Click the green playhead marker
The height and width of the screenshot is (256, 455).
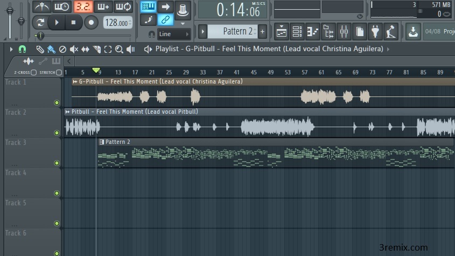[x=96, y=70]
